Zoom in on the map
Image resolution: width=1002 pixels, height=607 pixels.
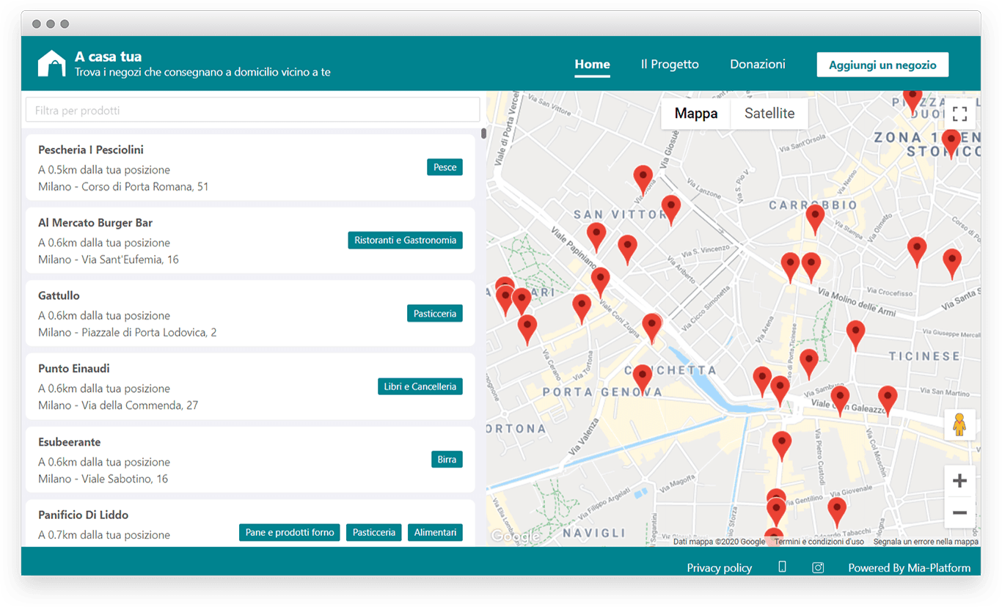(959, 481)
